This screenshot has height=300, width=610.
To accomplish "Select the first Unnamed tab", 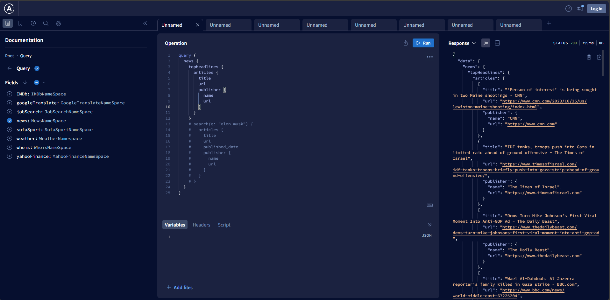I will click(180, 25).
